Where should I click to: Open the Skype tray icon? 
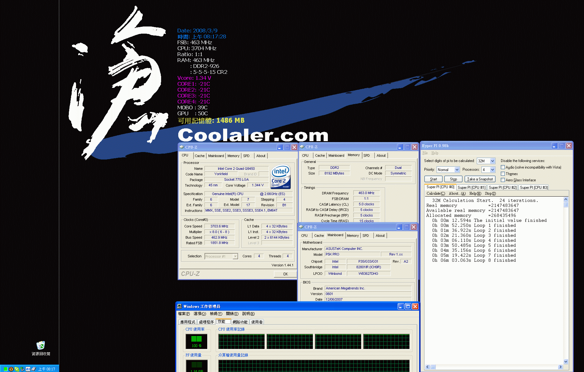pyautogui.click(x=17, y=369)
